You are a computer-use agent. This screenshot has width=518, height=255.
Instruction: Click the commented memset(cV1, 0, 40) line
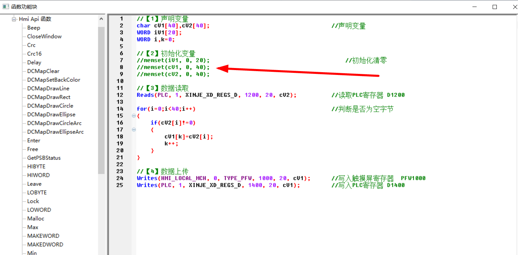(173, 67)
